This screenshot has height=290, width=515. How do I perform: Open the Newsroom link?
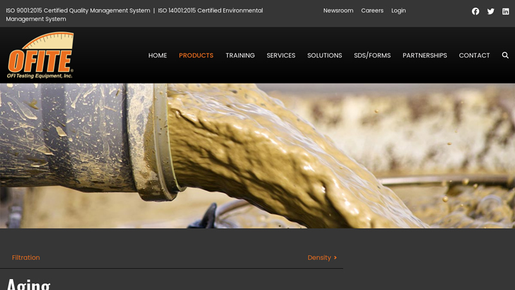click(x=338, y=10)
